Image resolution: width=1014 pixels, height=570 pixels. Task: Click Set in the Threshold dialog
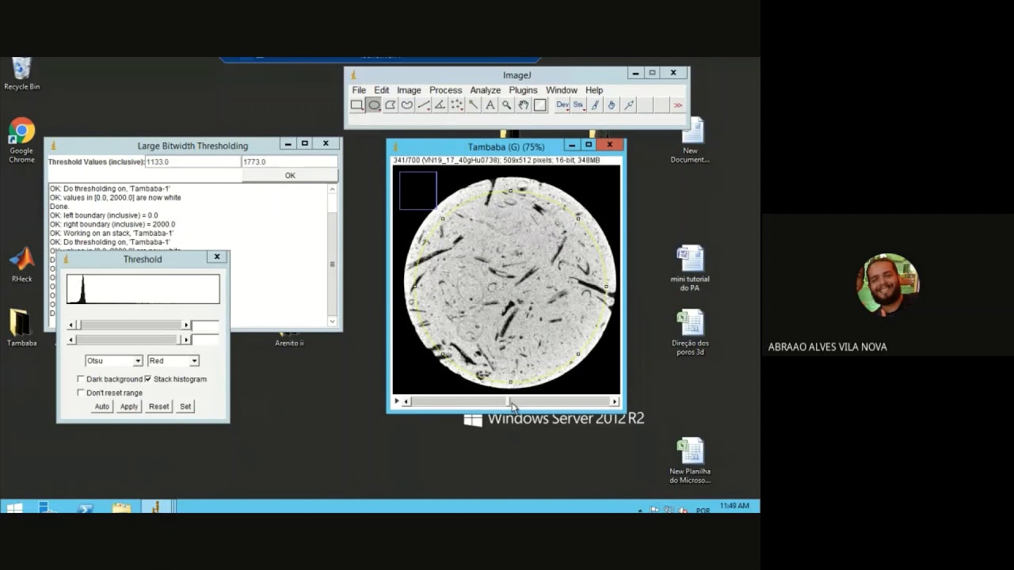(x=185, y=407)
